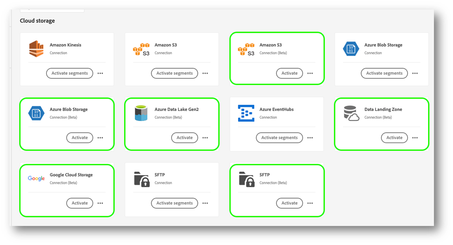Activate segments for Amazon Kinesis
This screenshot has width=453, height=245.
pyautogui.click(x=70, y=73)
